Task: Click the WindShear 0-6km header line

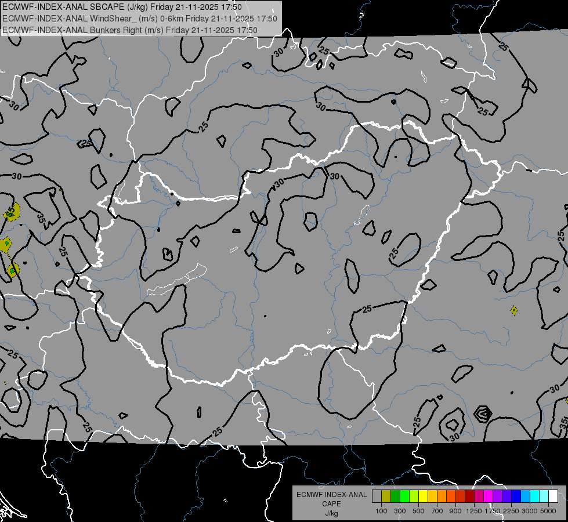Action: 139,19
